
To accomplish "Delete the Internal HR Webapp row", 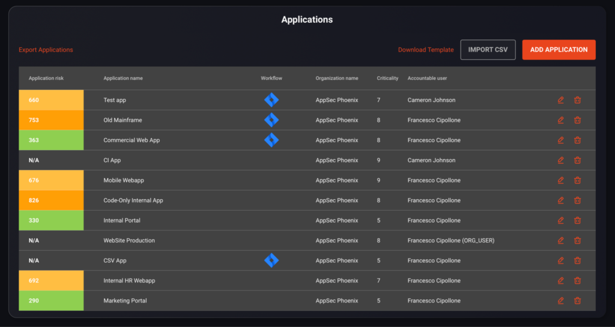I will click(x=577, y=280).
